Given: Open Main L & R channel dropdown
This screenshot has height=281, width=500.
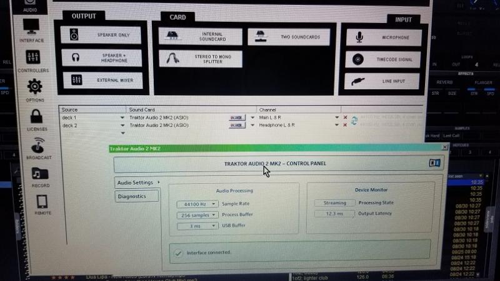Looking at the screenshot, I should tap(337, 118).
